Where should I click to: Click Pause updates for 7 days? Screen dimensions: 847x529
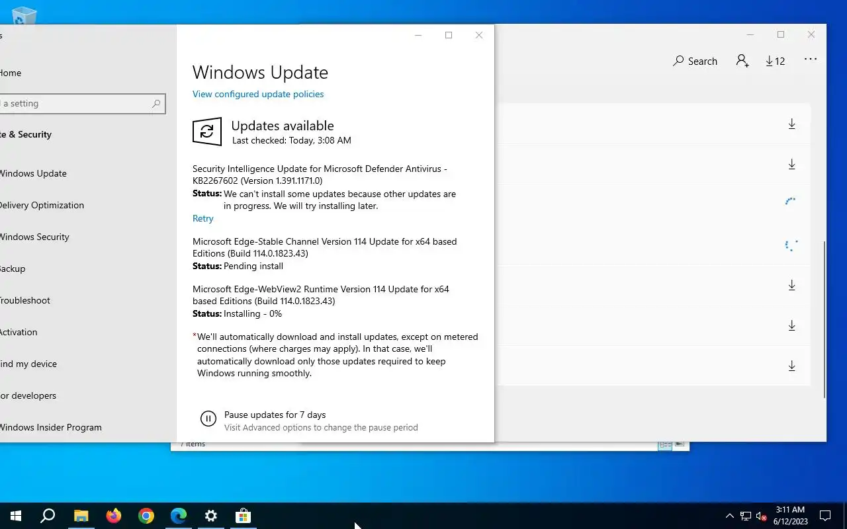pyautogui.click(x=275, y=415)
